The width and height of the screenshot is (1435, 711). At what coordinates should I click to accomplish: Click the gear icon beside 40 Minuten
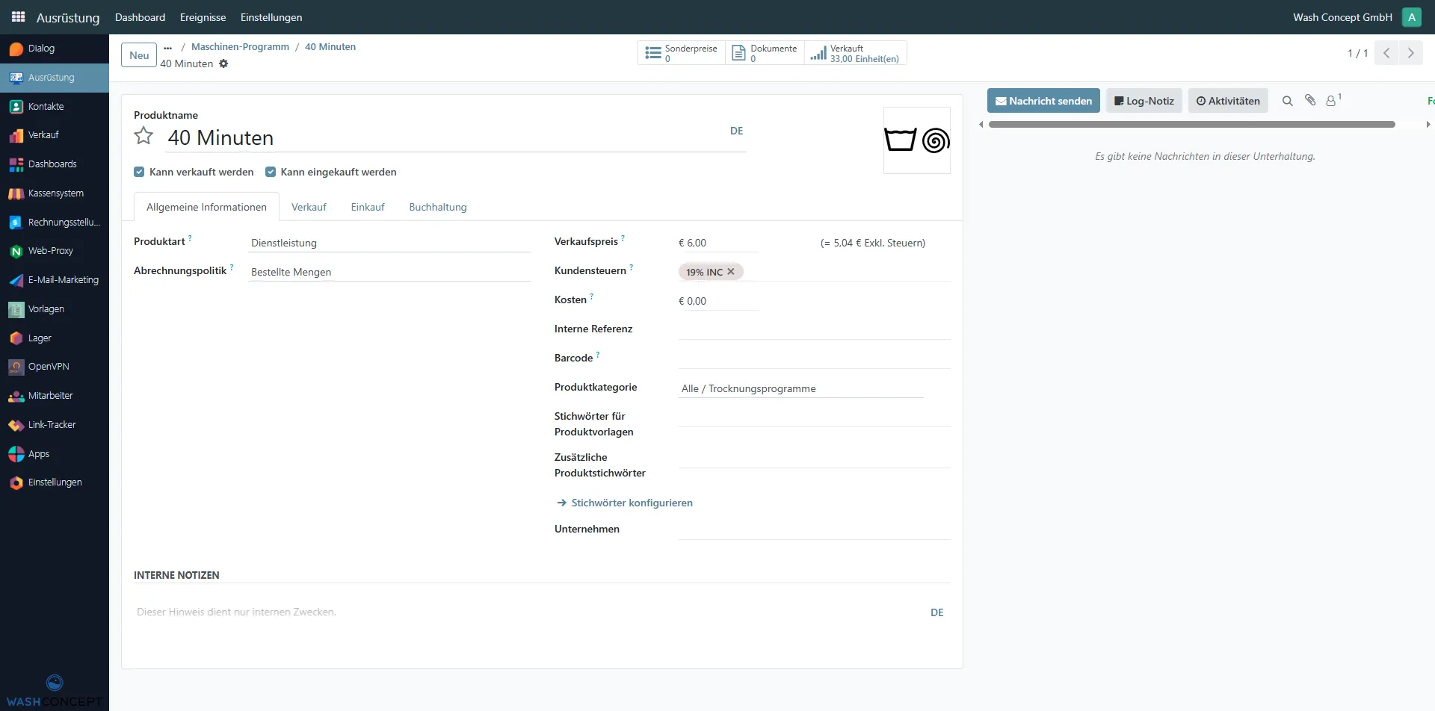pos(223,64)
